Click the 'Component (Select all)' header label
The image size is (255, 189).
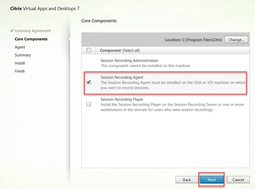tap(120, 50)
